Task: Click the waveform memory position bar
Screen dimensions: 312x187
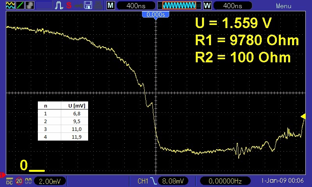Action: click(x=179, y=5)
